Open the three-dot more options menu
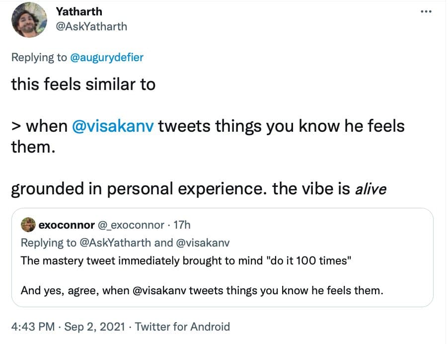Viewport: 448px width, 344px height. (426, 11)
